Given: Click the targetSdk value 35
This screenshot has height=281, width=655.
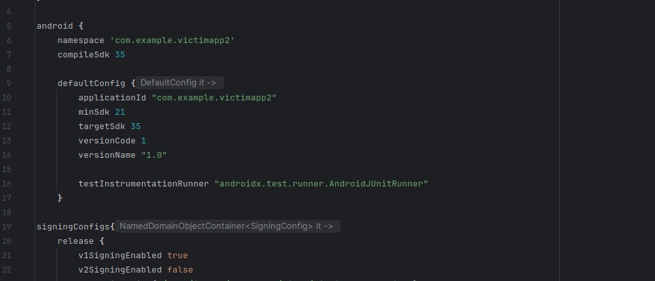Looking at the screenshot, I should click(136, 126).
